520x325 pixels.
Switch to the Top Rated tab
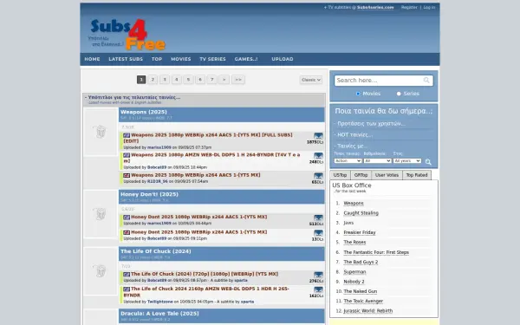417,175
